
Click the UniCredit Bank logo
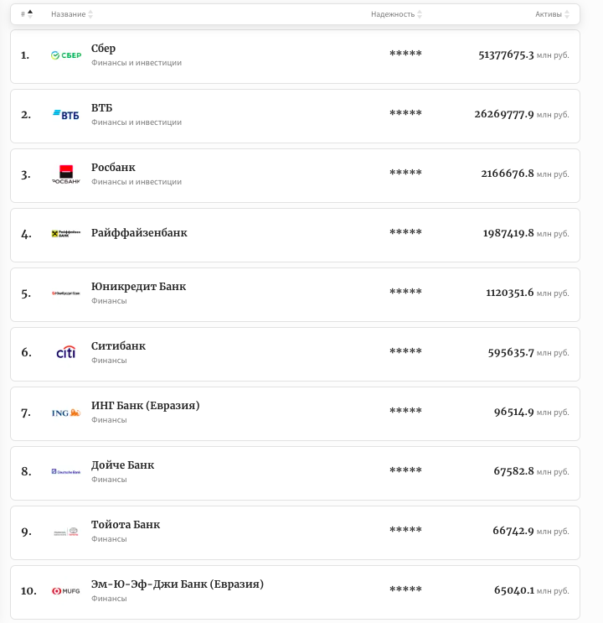pyautogui.click(x=66, y=293)
